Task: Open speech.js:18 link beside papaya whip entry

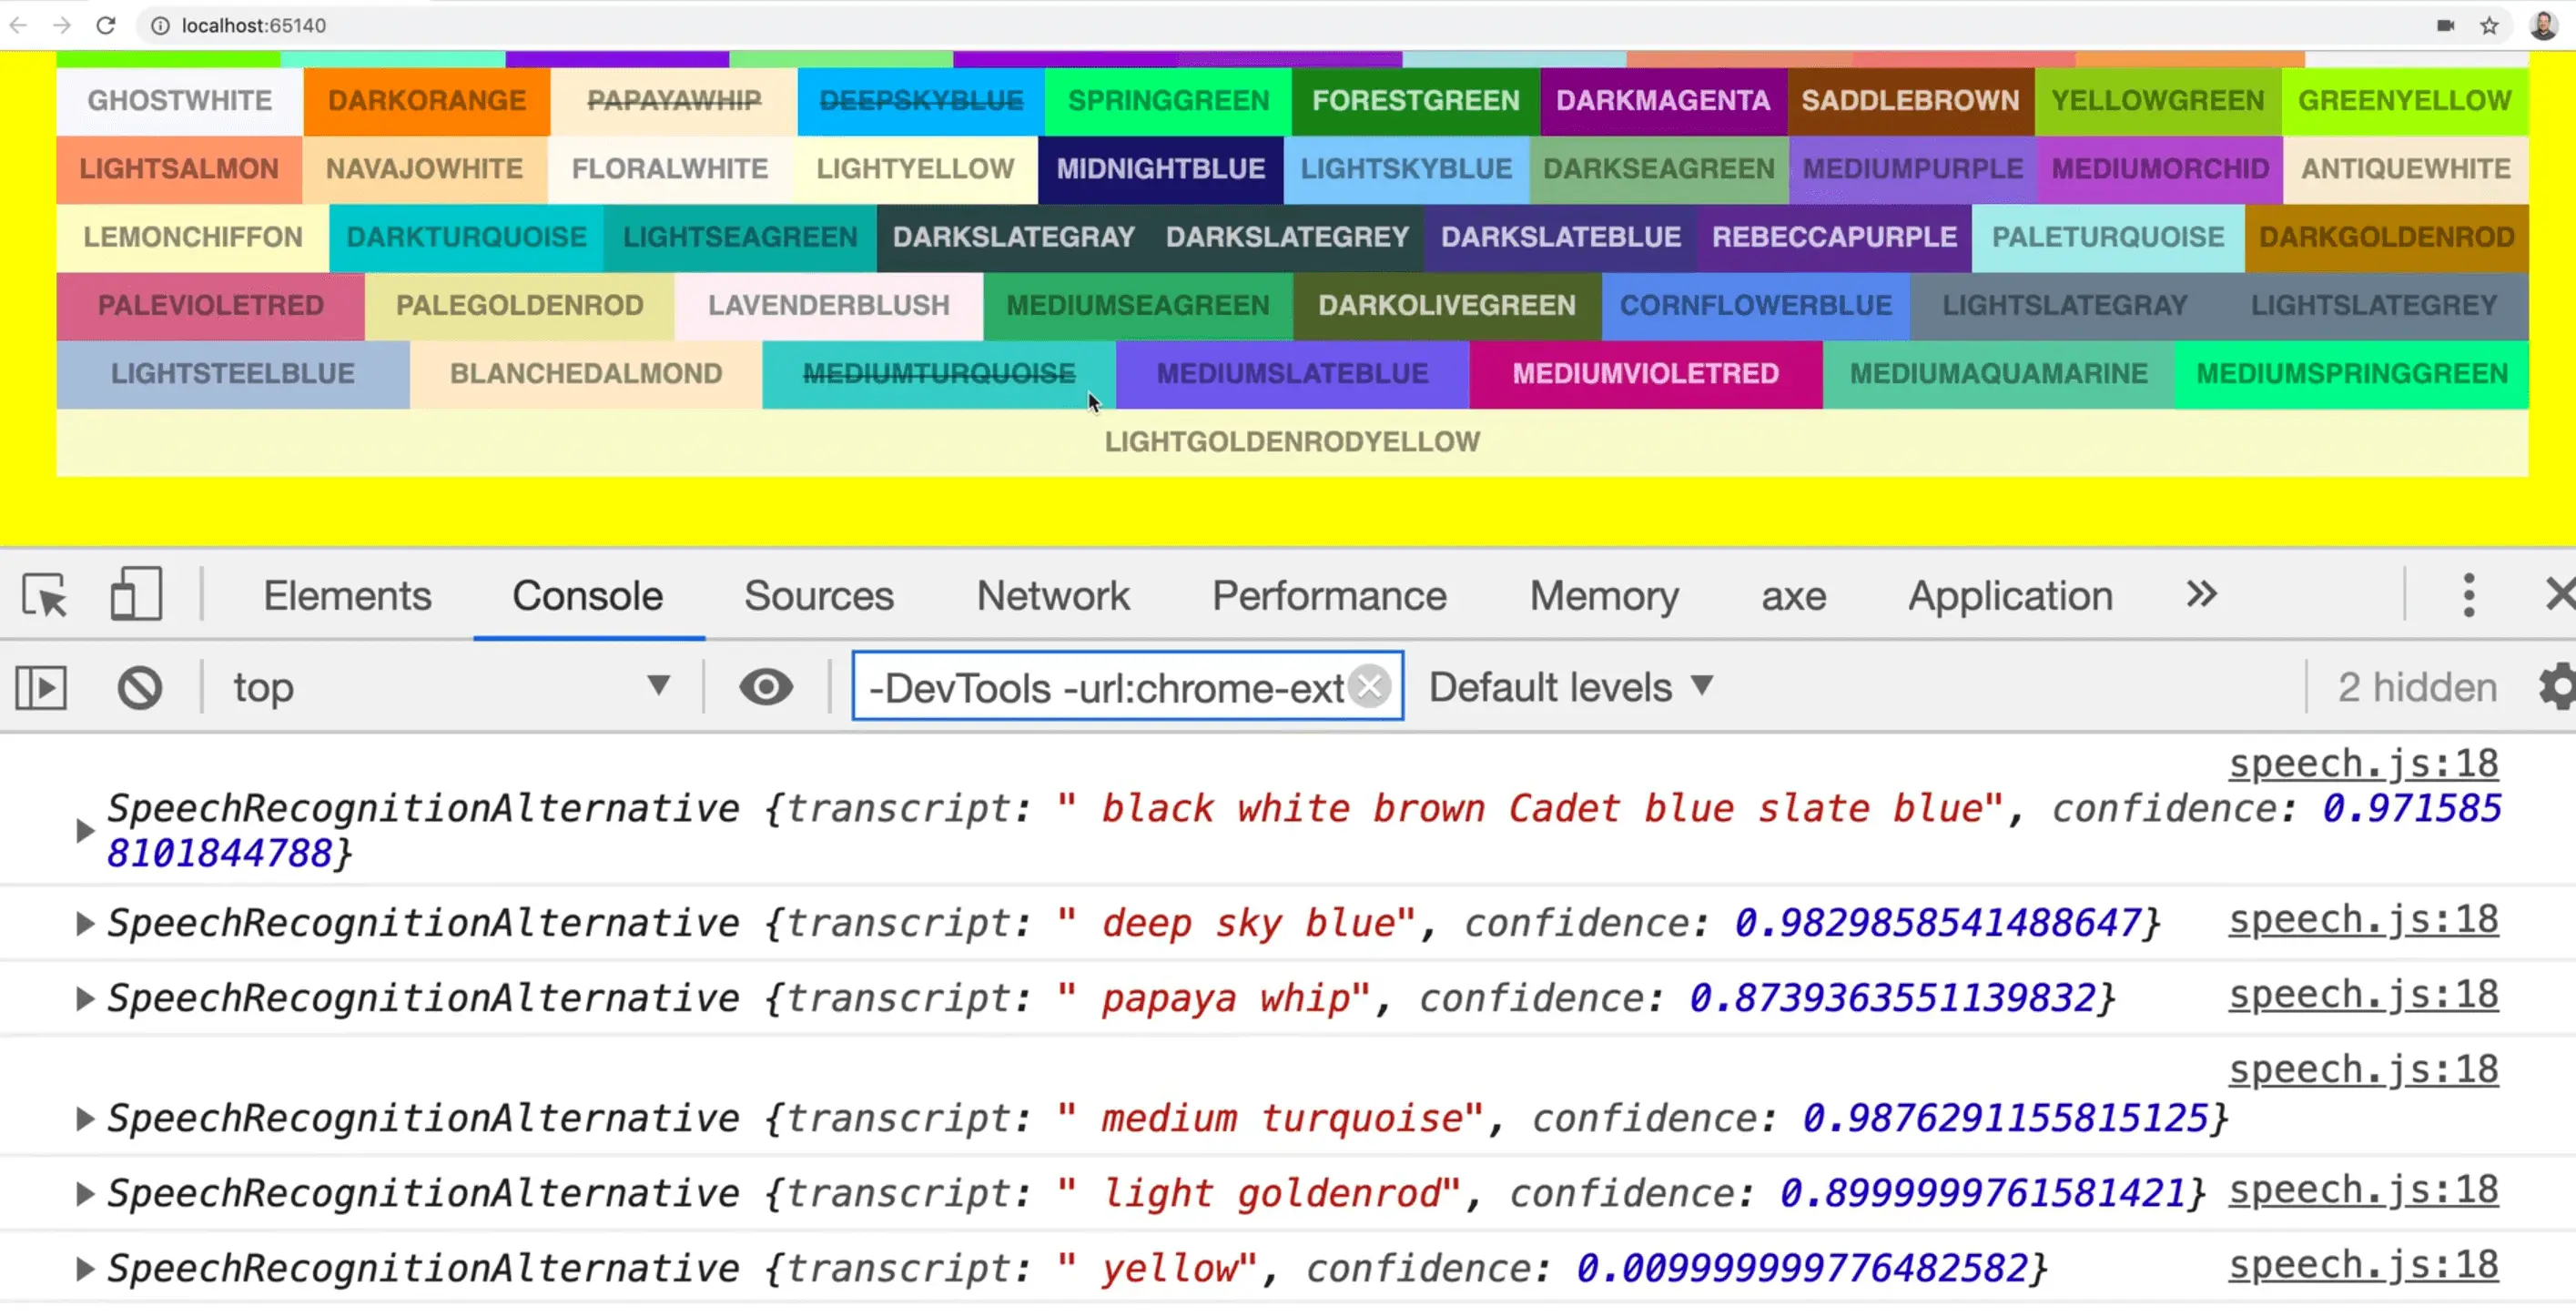Action: (2362, 995)
